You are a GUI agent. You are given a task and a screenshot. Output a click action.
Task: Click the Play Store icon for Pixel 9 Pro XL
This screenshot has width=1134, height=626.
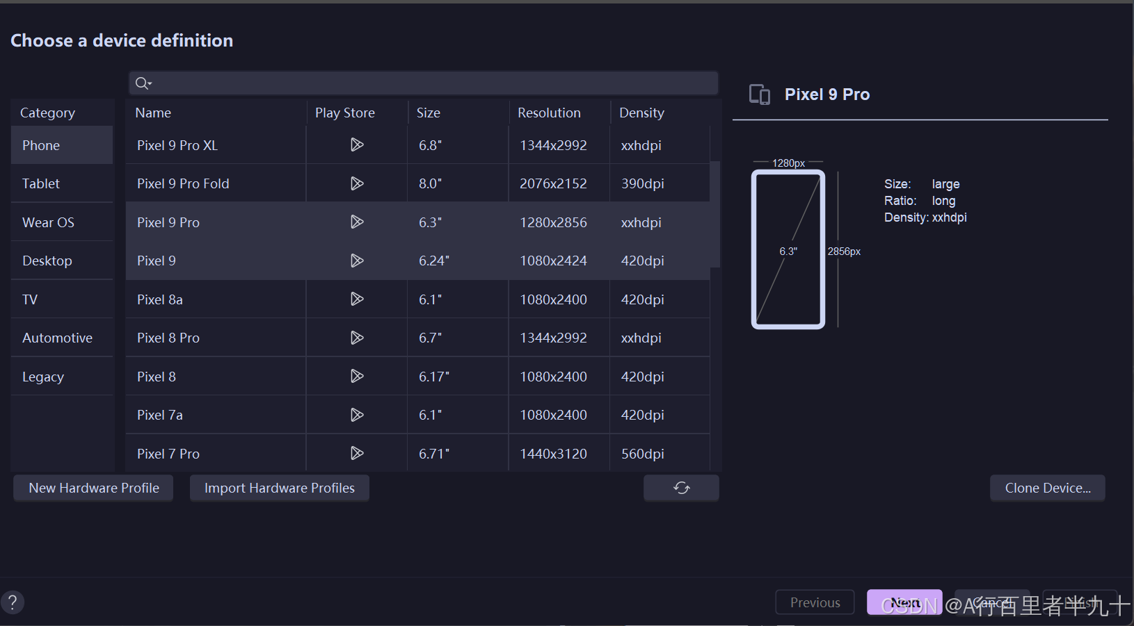357,145
